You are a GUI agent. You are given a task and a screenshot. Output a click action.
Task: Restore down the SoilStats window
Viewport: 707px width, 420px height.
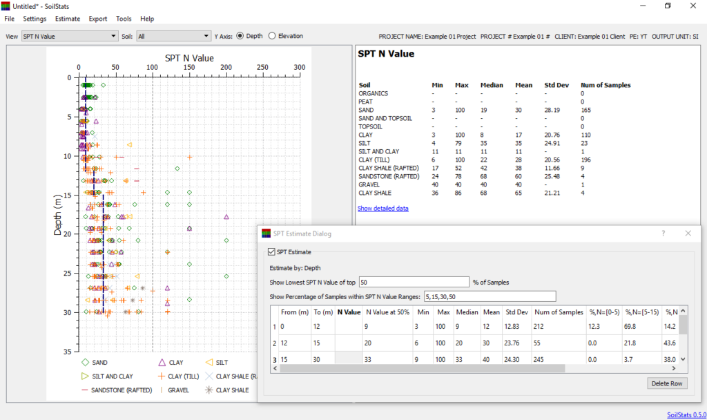tap(668, 6)
